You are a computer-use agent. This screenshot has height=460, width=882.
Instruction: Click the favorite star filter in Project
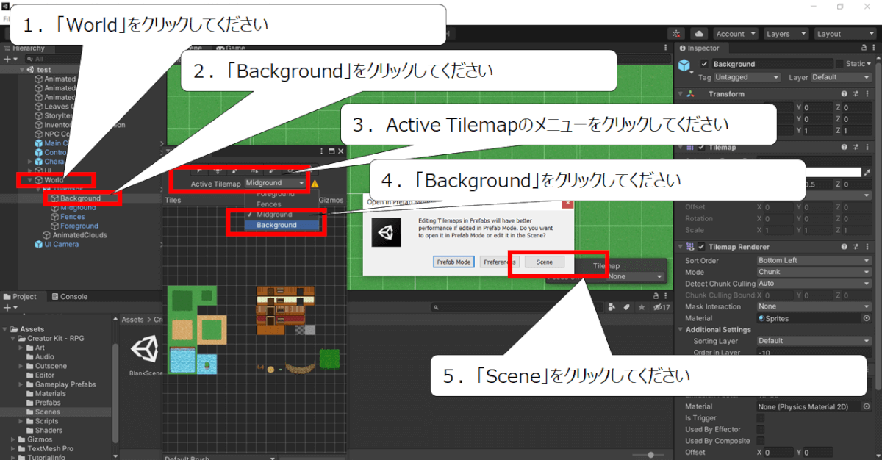[x=642, y=308]
